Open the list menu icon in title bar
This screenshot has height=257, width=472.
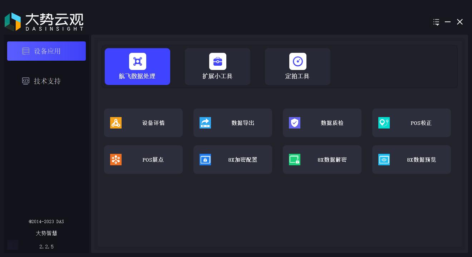(x=436, y=22)
